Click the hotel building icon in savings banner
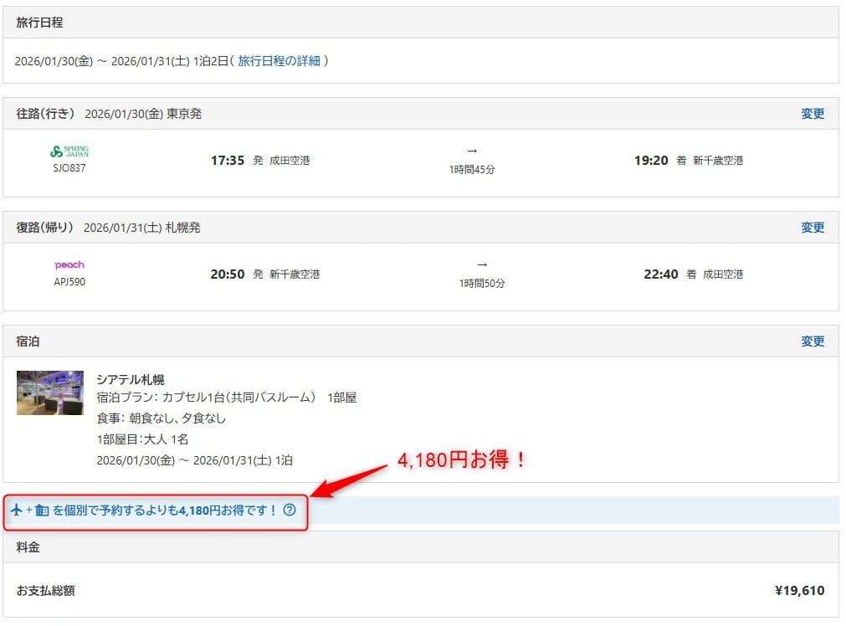The image size is (846, 626). click(43, 510)
